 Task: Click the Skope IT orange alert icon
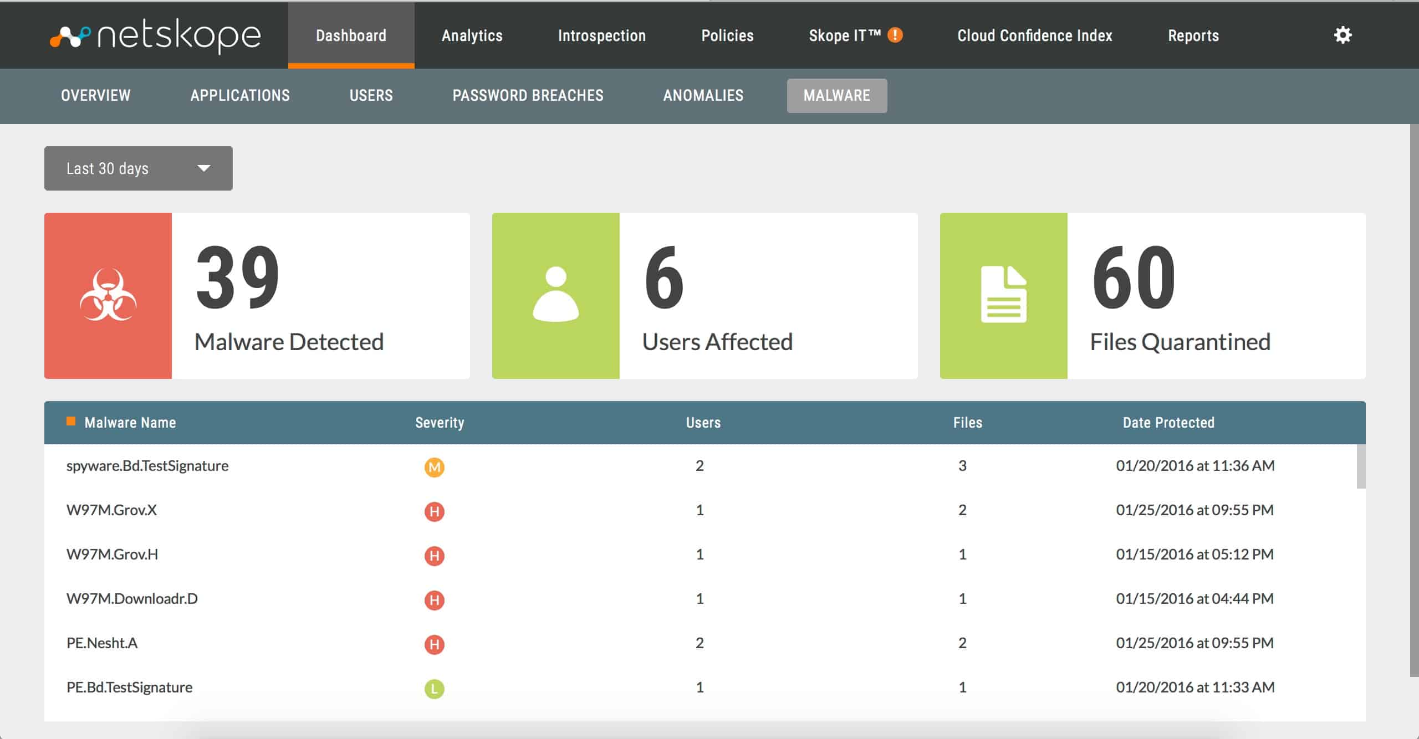(895, 35)
